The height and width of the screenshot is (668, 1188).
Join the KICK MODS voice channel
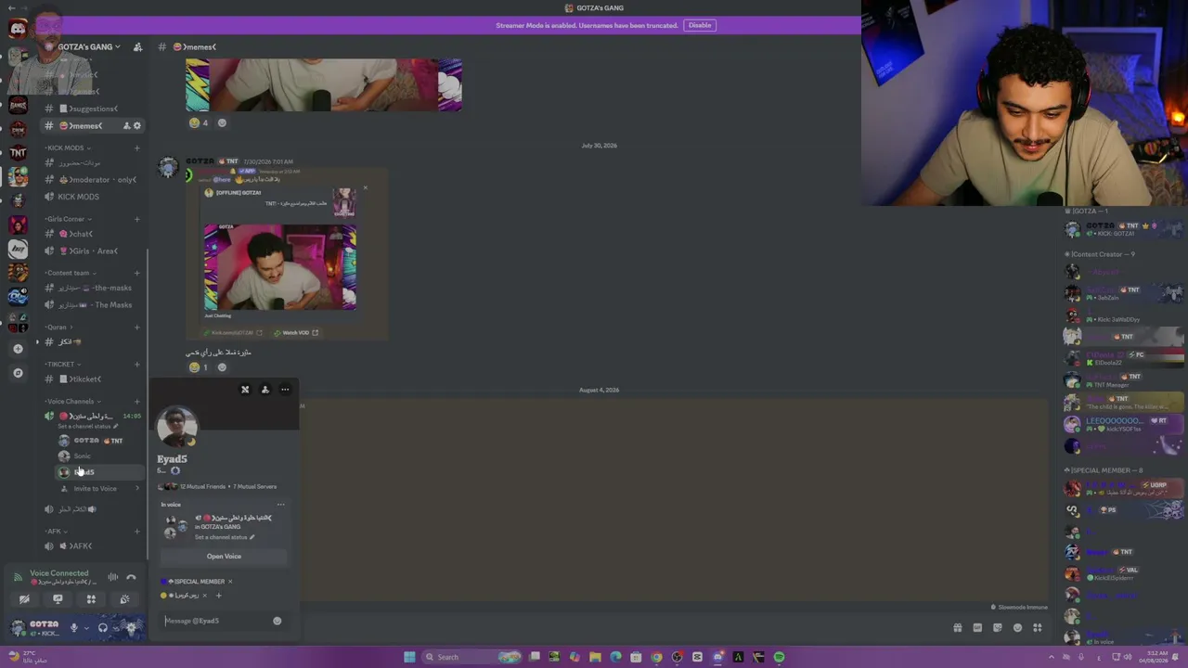pos(93,197)
